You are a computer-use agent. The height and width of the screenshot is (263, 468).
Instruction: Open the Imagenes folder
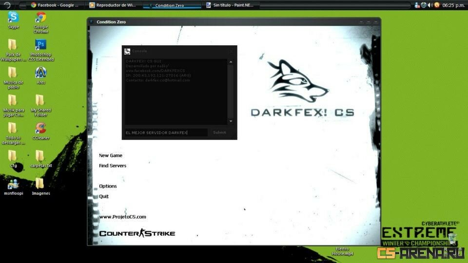41,184
